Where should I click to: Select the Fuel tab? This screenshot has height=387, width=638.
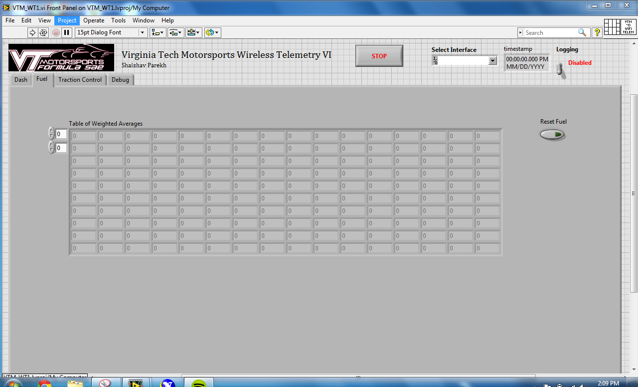pyautogui.click(x=42, y=79)
